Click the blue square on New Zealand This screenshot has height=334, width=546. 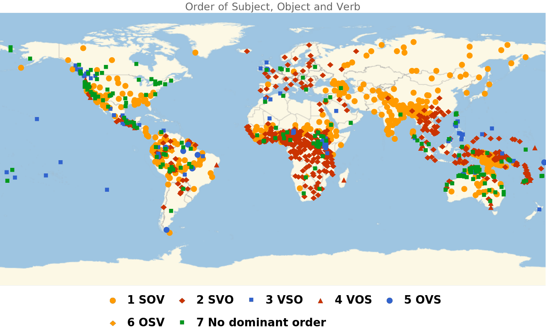point(540,209)
